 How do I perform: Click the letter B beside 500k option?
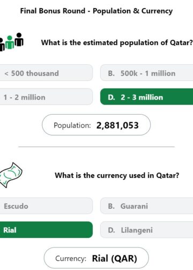[x=111, y=73]
